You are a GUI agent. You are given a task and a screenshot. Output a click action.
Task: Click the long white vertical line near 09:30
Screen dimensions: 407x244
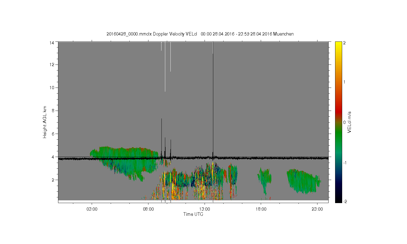[165, 67]
